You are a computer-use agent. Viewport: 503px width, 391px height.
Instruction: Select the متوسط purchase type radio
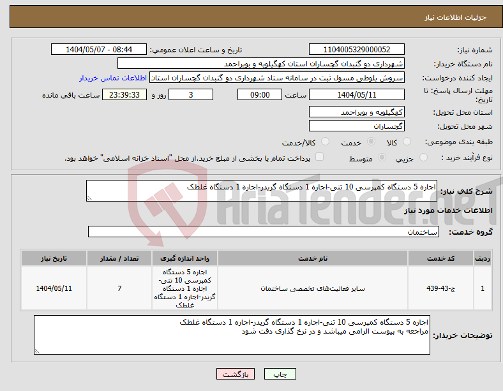click(382, 157)
